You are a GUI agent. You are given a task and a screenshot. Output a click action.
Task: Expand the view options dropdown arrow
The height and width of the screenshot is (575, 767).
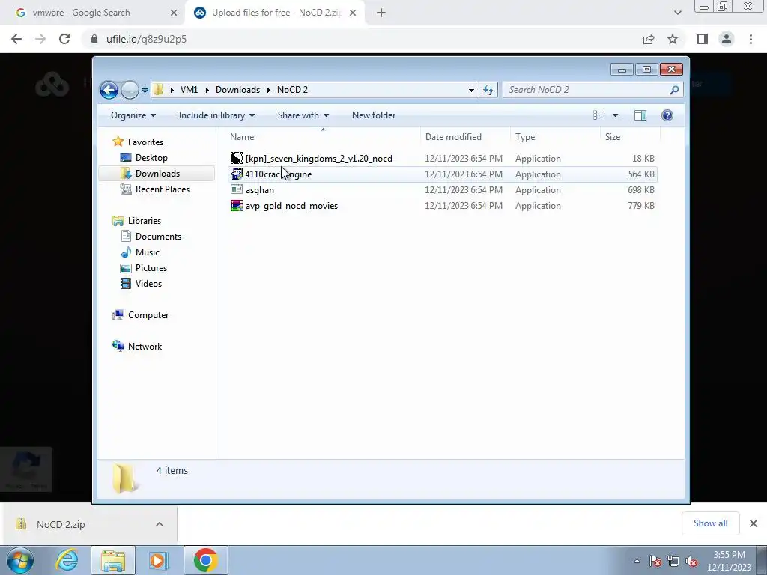616,115
